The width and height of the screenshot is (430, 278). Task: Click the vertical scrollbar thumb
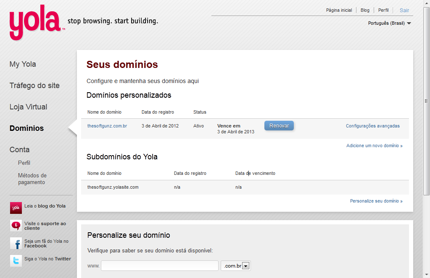tap(426, 101)
